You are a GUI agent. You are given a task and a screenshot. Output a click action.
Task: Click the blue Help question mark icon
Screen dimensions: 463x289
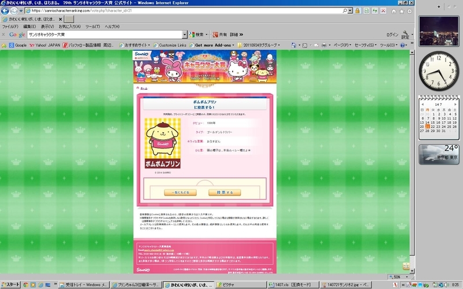click(402, 45)
